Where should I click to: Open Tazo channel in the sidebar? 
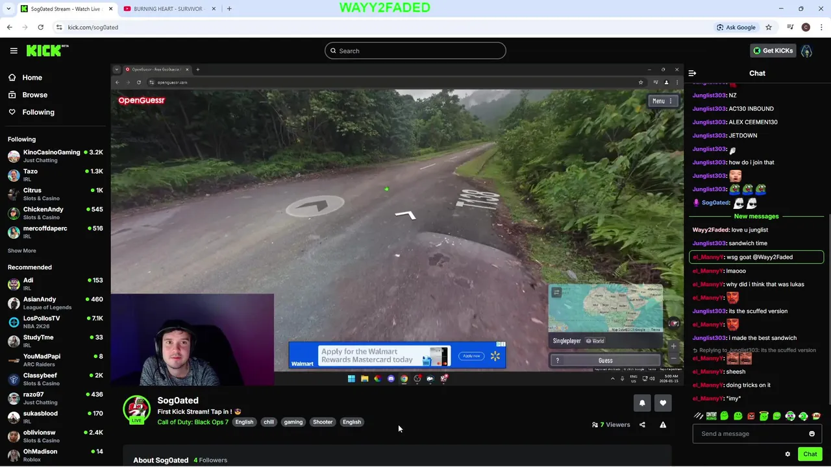(x=55, y=175)
